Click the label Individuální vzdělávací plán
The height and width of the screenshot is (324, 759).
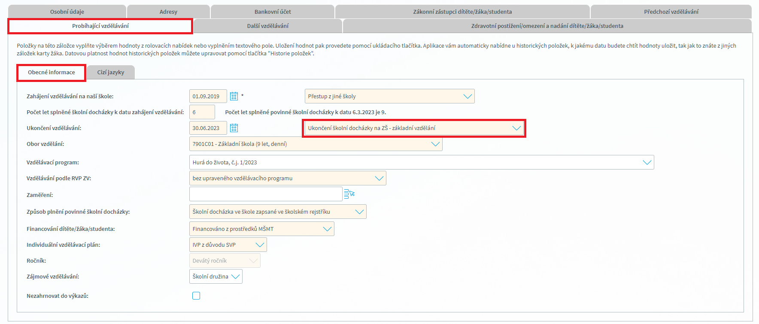(64, 245)
